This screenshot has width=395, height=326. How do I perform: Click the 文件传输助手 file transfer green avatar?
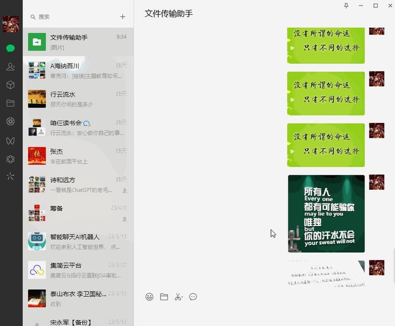(37, 42)
